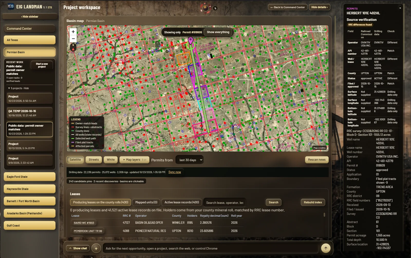
Task: Expand the Map layers menu
Action: (135, 160)
